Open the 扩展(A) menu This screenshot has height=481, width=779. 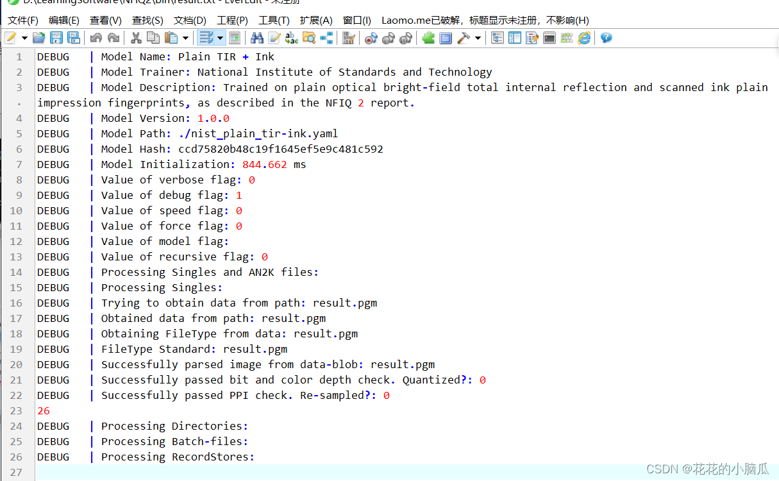(317, 21)
